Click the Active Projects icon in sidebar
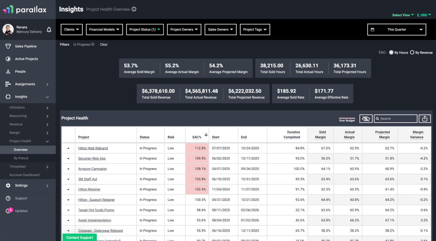 (x=8, y=59)
